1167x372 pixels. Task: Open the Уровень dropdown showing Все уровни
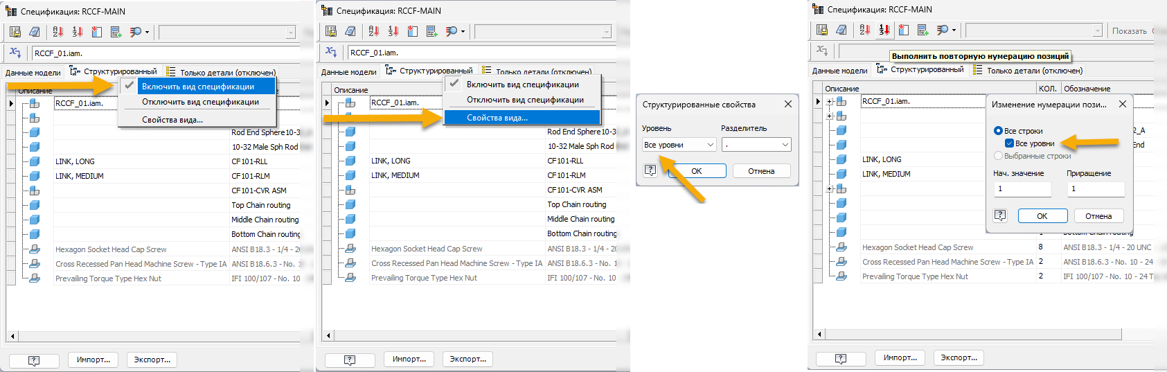tap(679, 145)
